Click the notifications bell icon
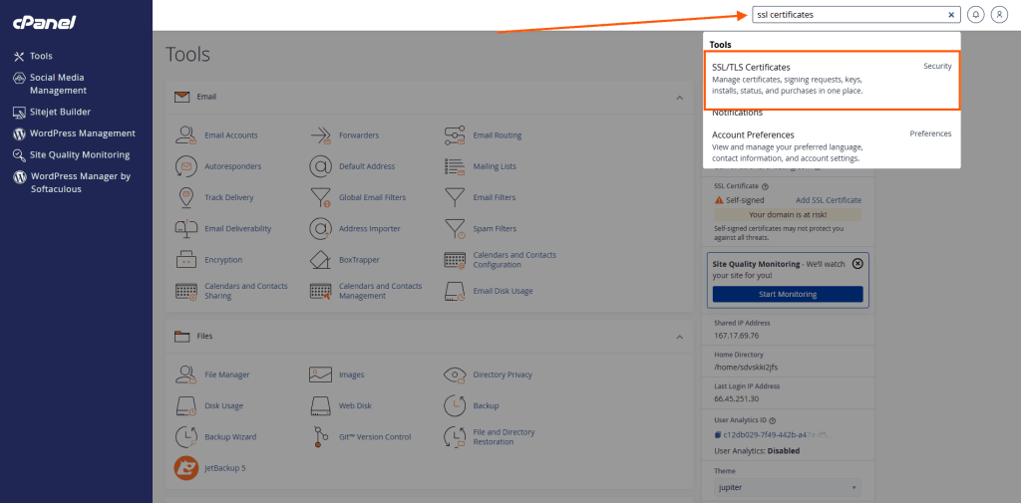 (975, 14)
